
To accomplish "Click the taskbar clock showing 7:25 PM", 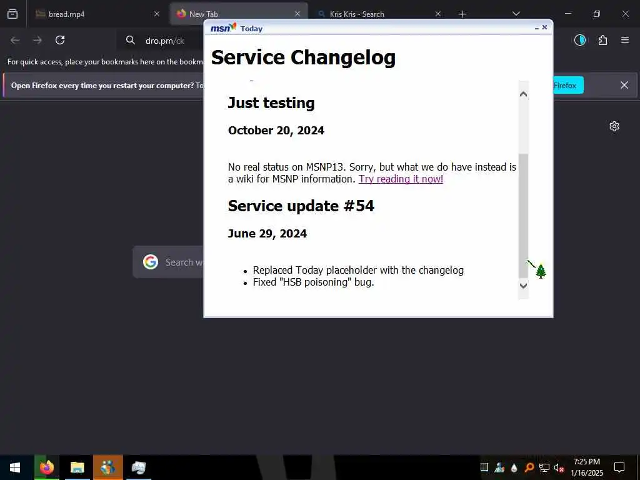I will [587, 467].
